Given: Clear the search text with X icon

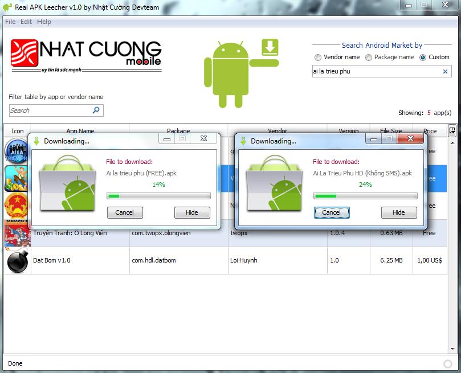Looking at the screenshot, I should tap(445, 72).
